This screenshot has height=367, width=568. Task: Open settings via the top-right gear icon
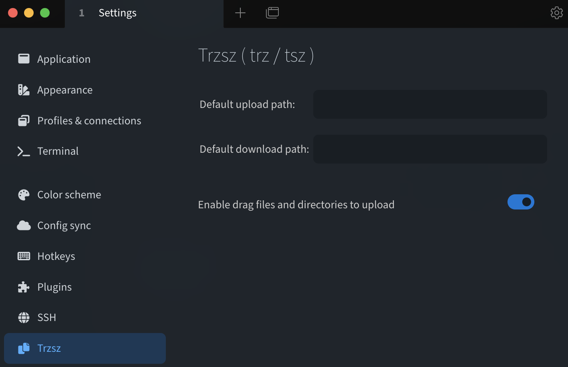557,13
